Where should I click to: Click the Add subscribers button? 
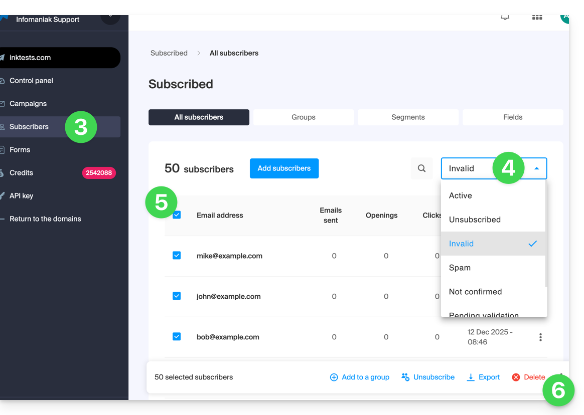pos(284,168)
